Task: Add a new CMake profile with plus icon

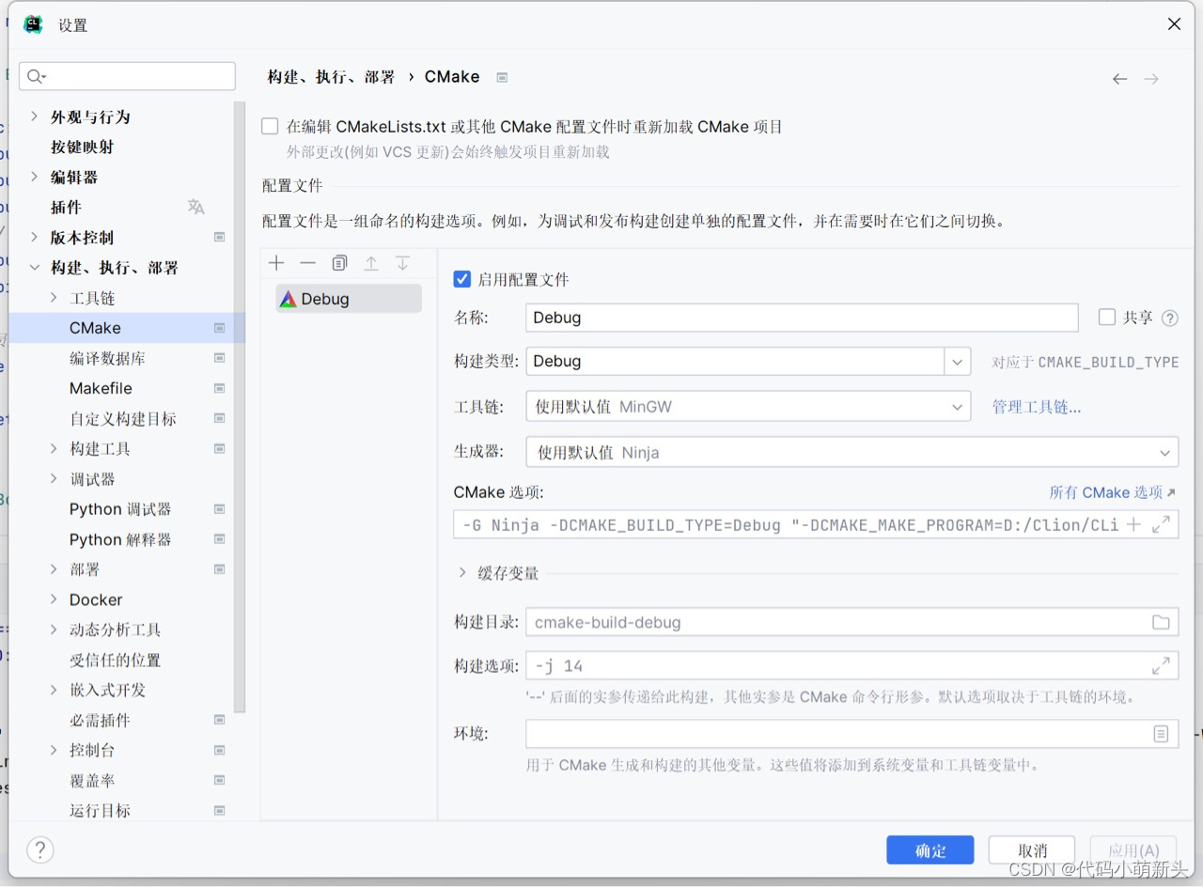Action: tap(276, 263)
